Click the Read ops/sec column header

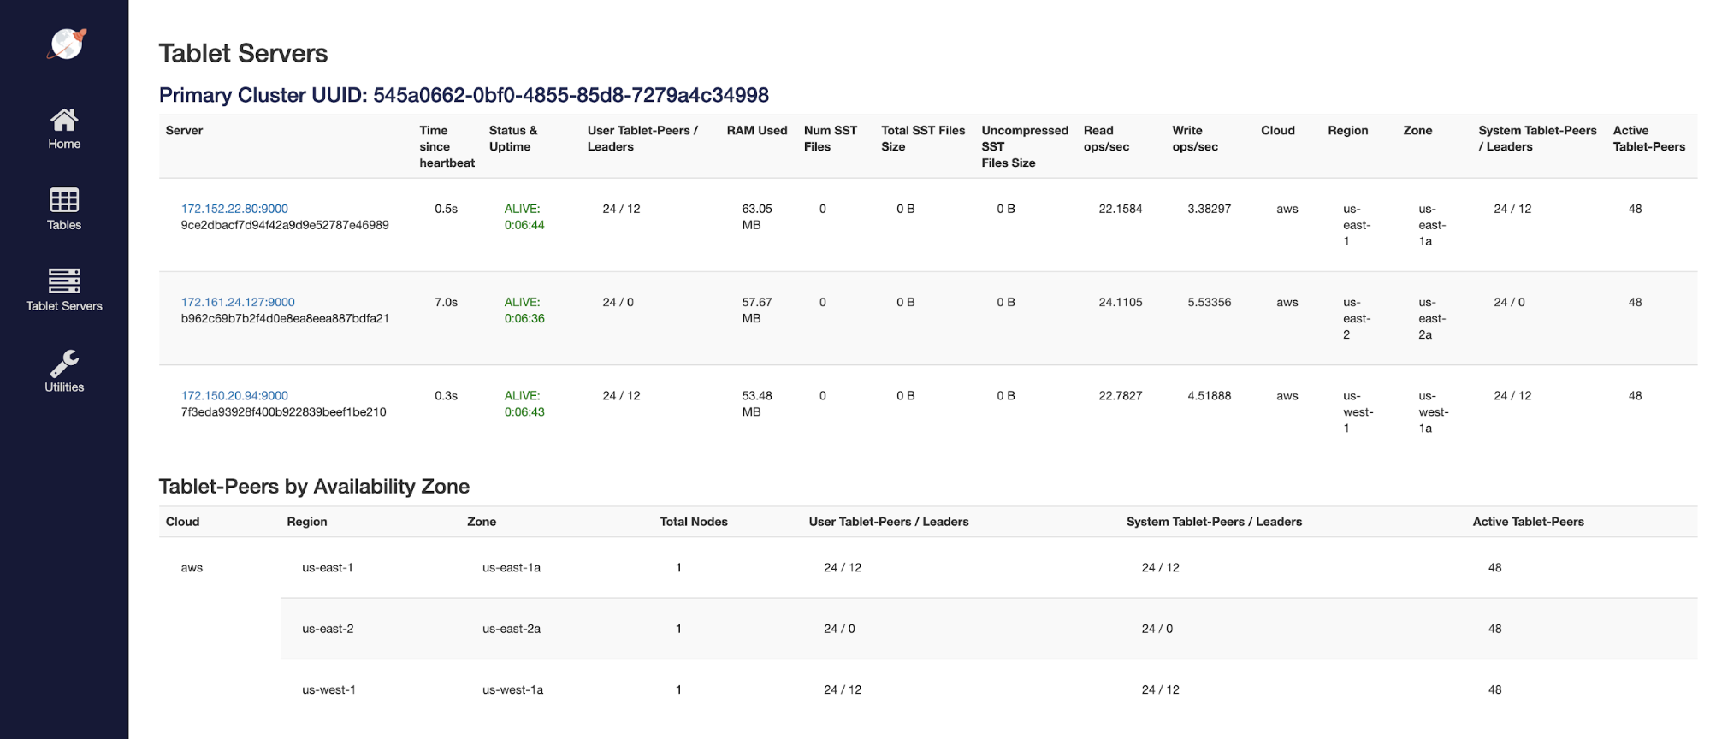point(1105,139)
